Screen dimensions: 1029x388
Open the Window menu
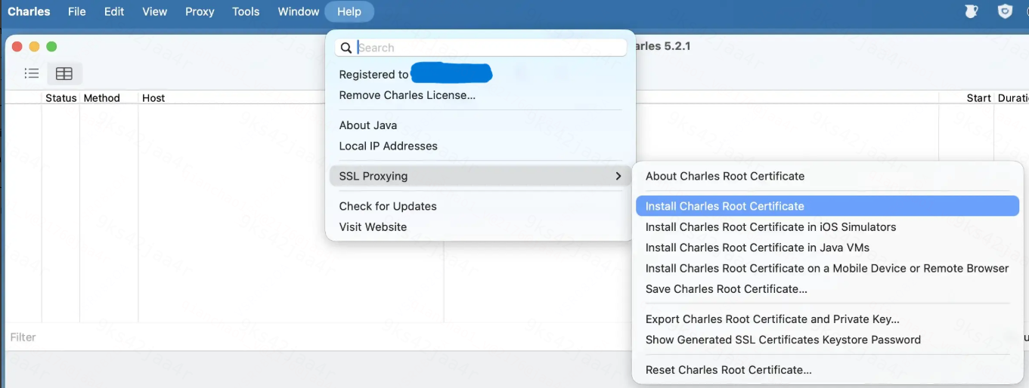pos(299,11)
